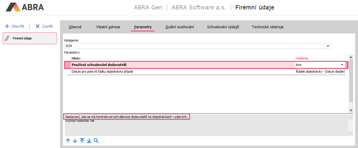Jump to last parameter with the bottom-arrow icon
Screen dimensions: 358x148
[x=89, y=141]
